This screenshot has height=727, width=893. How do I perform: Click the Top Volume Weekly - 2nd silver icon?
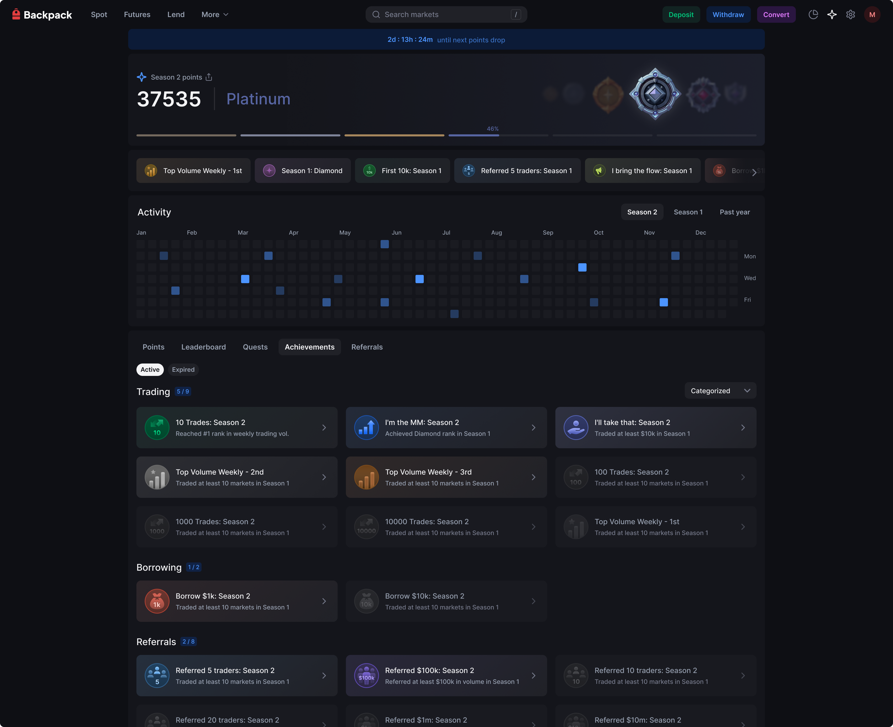[x=157, y=477]
